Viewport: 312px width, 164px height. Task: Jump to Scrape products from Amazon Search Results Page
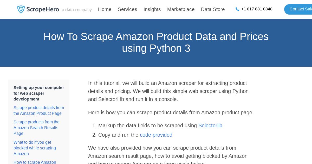point(37,128)
